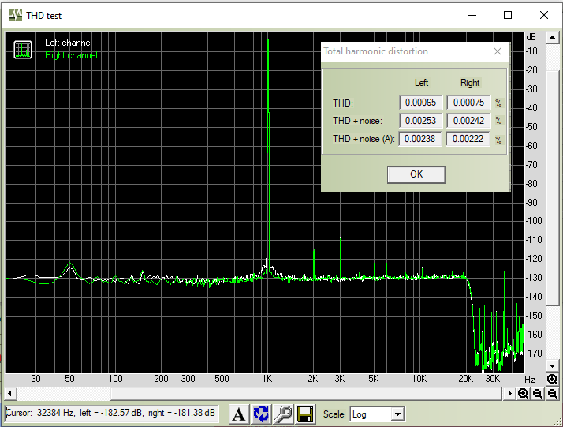The height and width of the screenshot is (427, 563).
Task: Click the horizontal scrollbar left arrow
Action: pos(10,394)
